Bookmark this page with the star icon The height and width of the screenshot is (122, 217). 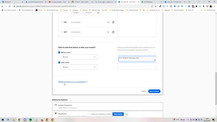pyautogui.click(x=156, y=6)
